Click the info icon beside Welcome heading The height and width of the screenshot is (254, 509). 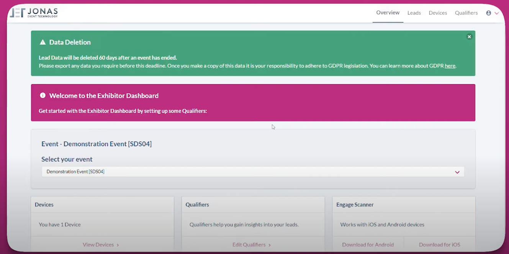(43, 96)
